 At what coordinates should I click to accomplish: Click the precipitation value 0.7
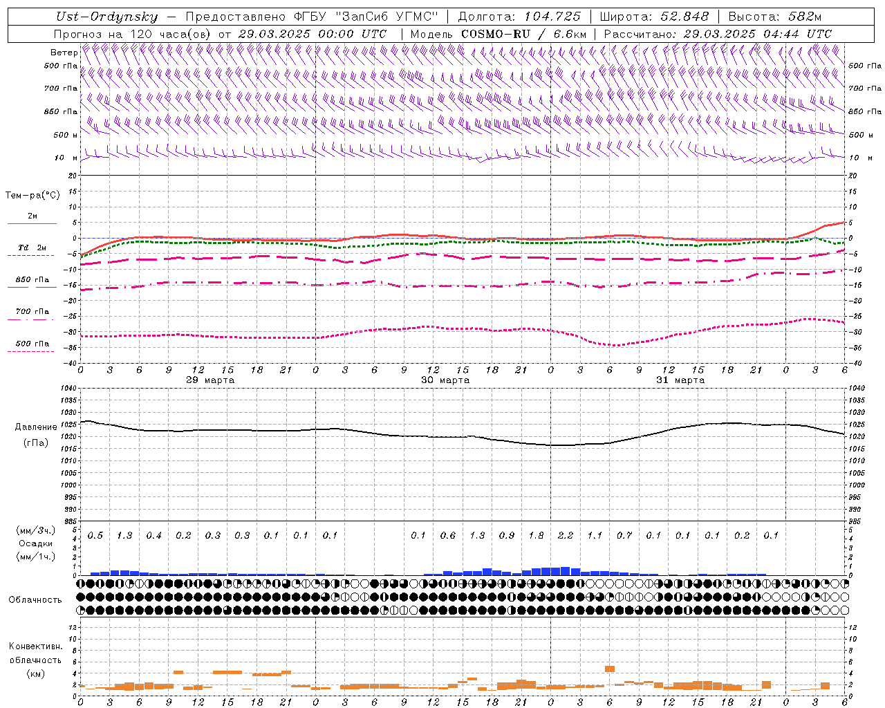[x=624, y=535]
